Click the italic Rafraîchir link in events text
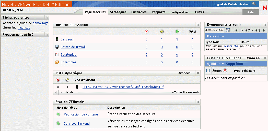The height and width of the screenshot is (131, 268). 232,46
